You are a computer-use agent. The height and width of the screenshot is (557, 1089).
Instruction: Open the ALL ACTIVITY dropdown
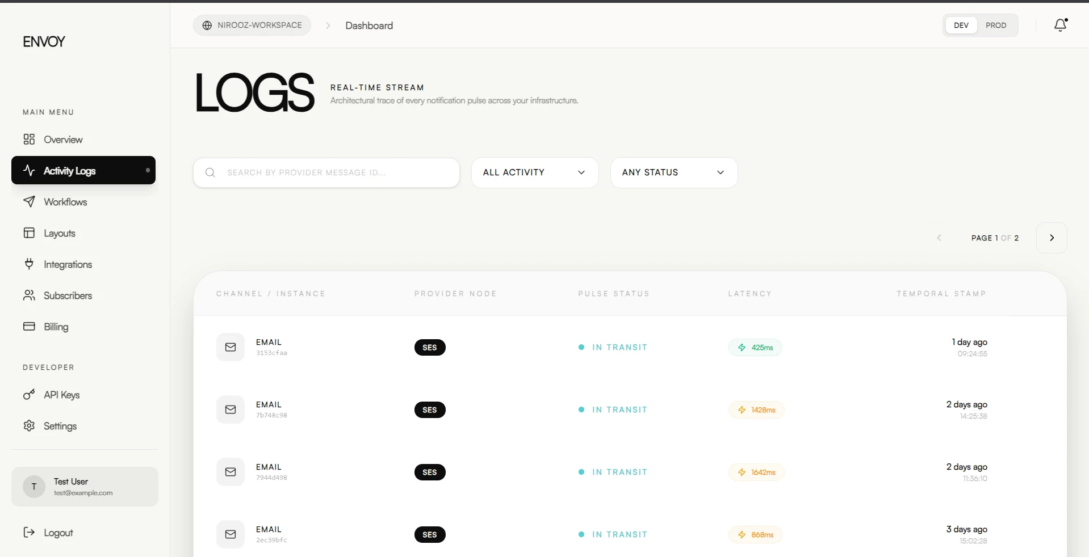535,172
